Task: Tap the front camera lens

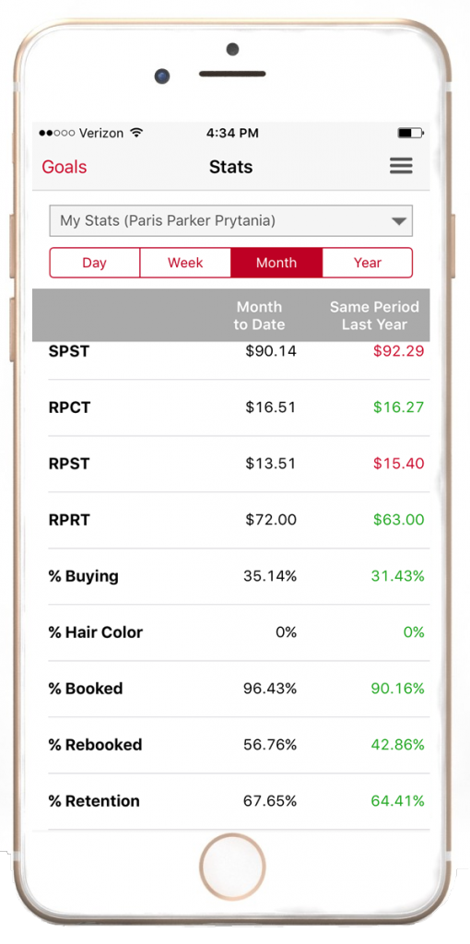Action: (x=161, y=77)
